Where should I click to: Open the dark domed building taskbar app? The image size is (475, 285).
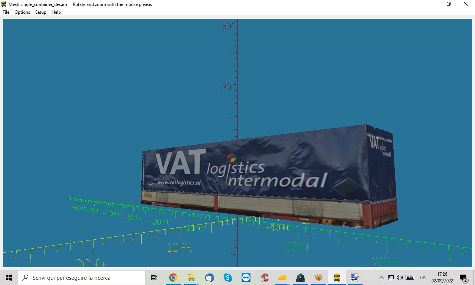click(x=301, y=278)
